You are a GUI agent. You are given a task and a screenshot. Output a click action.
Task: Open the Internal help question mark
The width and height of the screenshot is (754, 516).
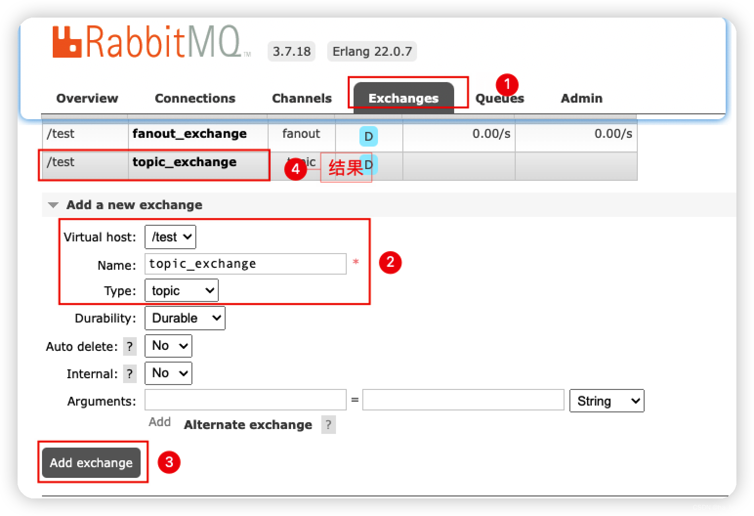[129, 374]
